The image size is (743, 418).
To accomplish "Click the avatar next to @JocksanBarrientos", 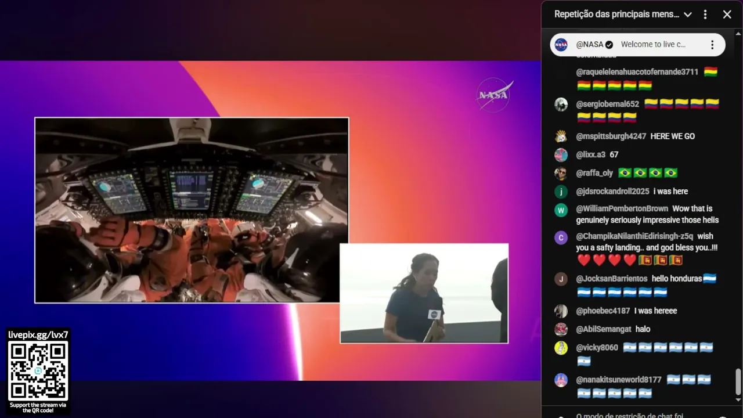I will tap(561, 279).
